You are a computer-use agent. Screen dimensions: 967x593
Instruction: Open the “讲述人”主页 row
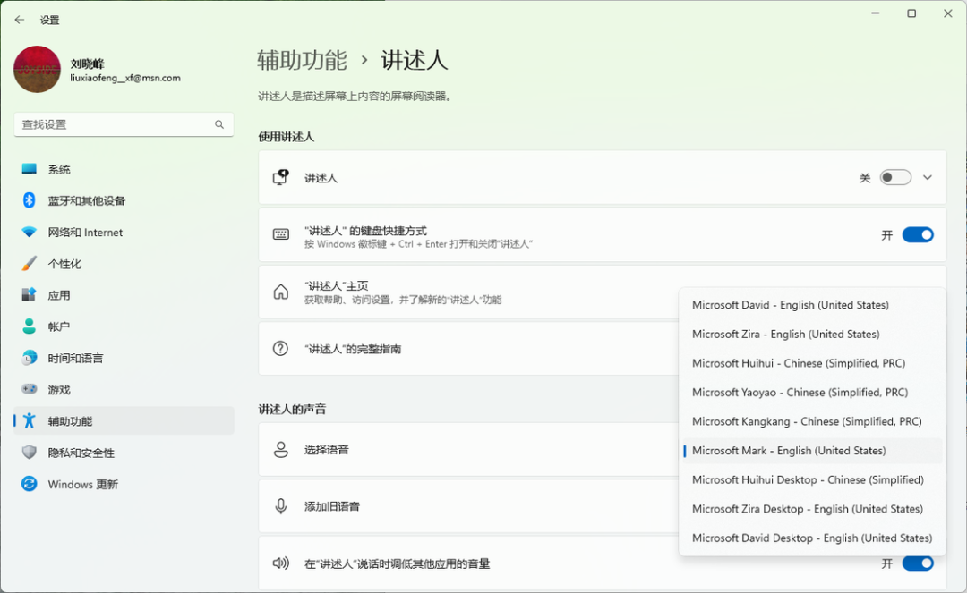coord(468,292)
